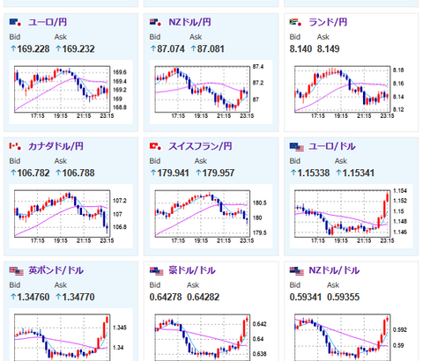The image size is (423, 361).
Task: Open the ユーロ/円 currency pair link
Action: (48, 22)
